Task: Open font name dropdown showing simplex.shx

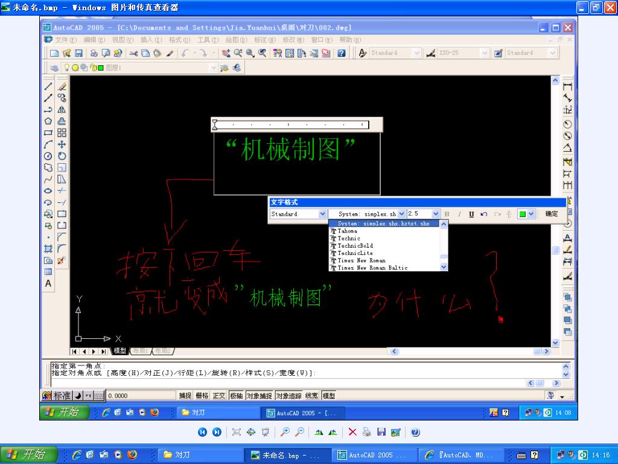Action: coord(401,214)
